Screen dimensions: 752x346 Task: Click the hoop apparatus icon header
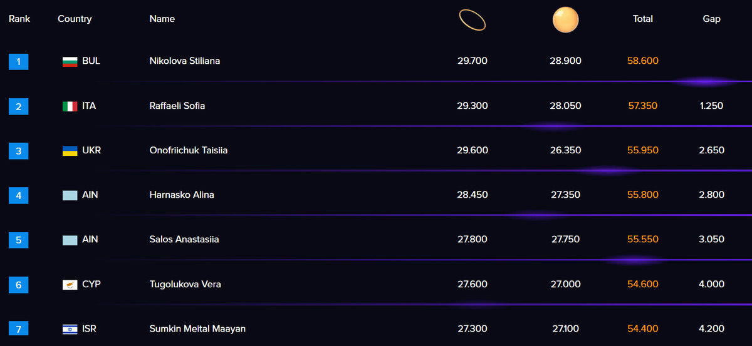click(473, 21)
